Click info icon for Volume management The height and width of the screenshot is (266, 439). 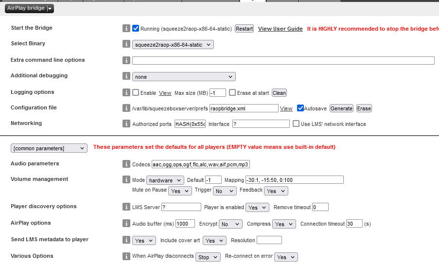pos(126,179)
